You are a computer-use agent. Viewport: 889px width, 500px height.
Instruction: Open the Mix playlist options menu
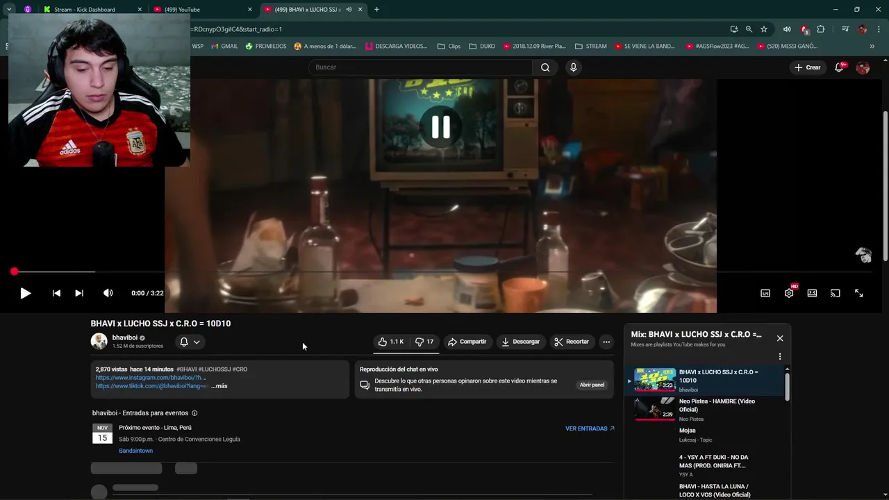pos(780,356)
